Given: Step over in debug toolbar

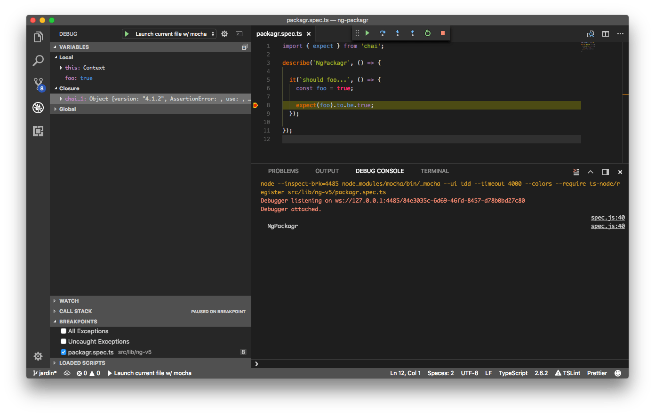Looking at the screenshot, I should [x=383, y=33].
